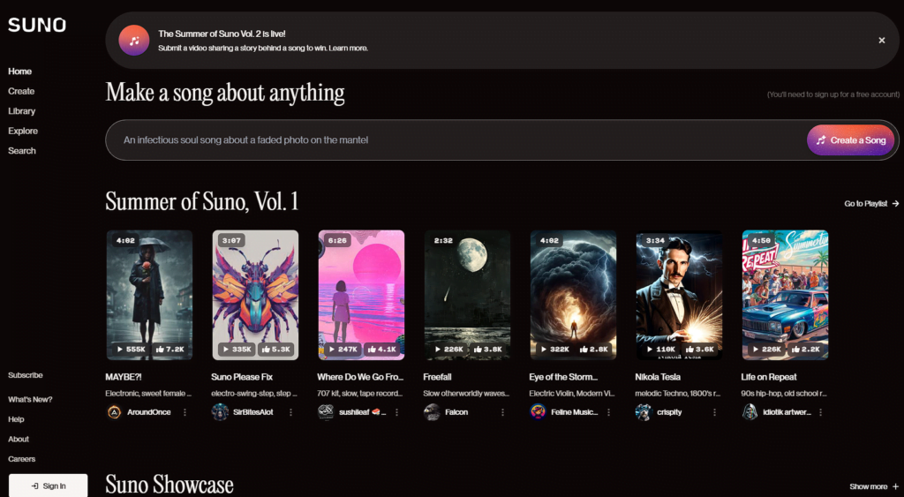Click the 2.8K likes on Eye of the Storm
Viewport: 904px width, 497px height.
594,350
